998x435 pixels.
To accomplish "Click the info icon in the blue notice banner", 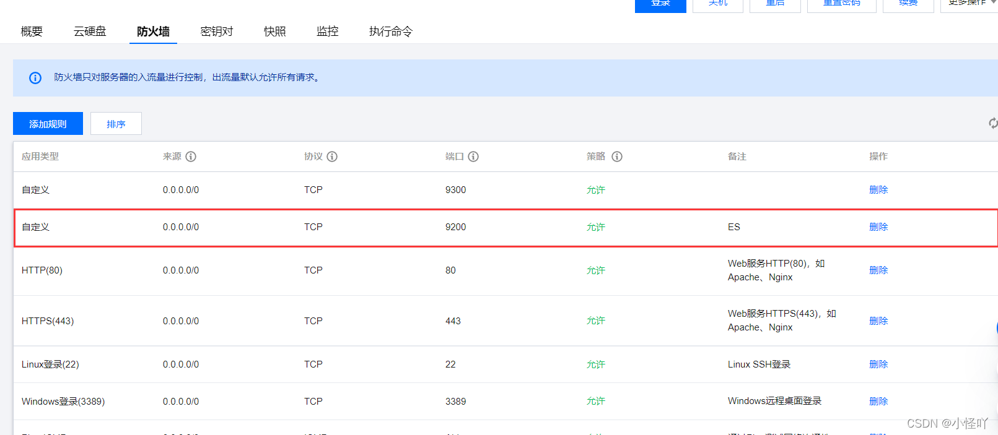I will tap(35, 78).
